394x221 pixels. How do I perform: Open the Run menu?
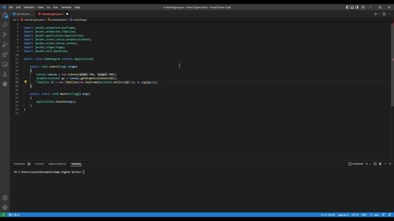pos(55,7)
